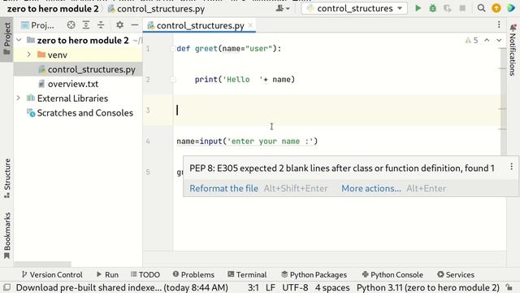Open the Code With Me user icon
The width and height of the screenshot is (520, 293).
pos(282,8)
